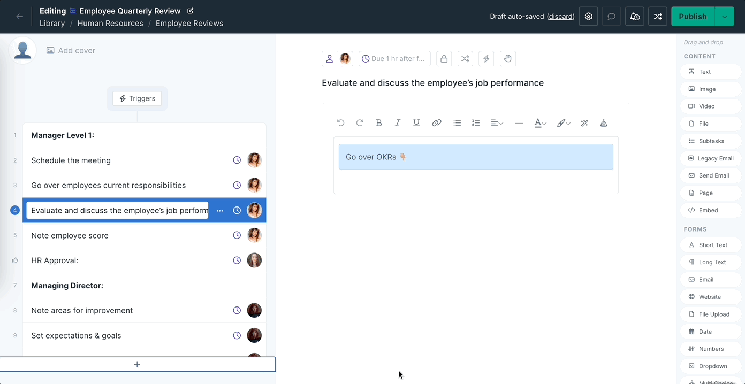The height and width of the screenshot is (384, 745).
Task: Open due date clock for Note areas for improvement
Action: [237, 311]
